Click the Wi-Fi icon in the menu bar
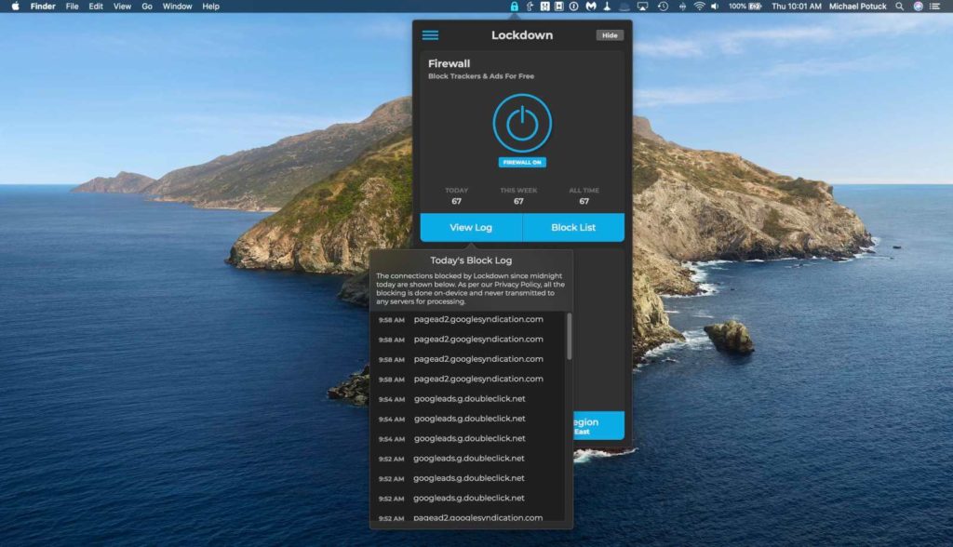Viewport: 953px width, 547px height. click(x=700, y=7)
